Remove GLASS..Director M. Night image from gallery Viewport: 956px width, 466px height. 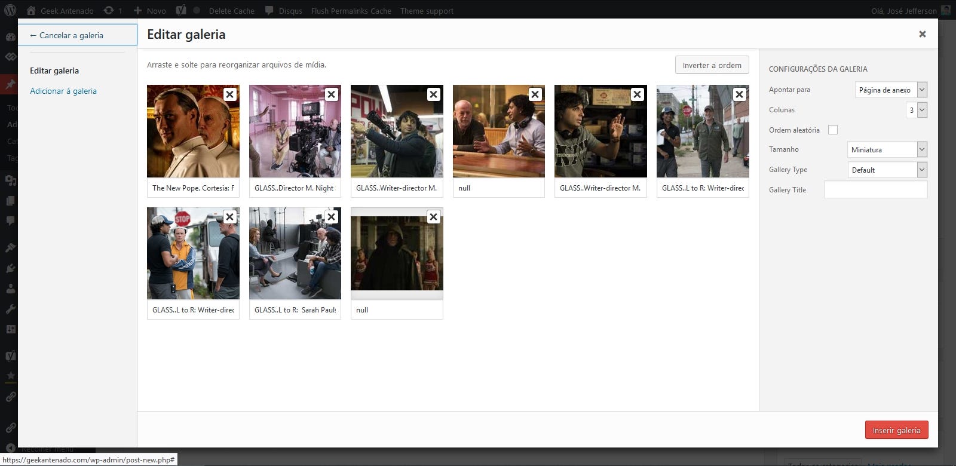coord(332,94)
